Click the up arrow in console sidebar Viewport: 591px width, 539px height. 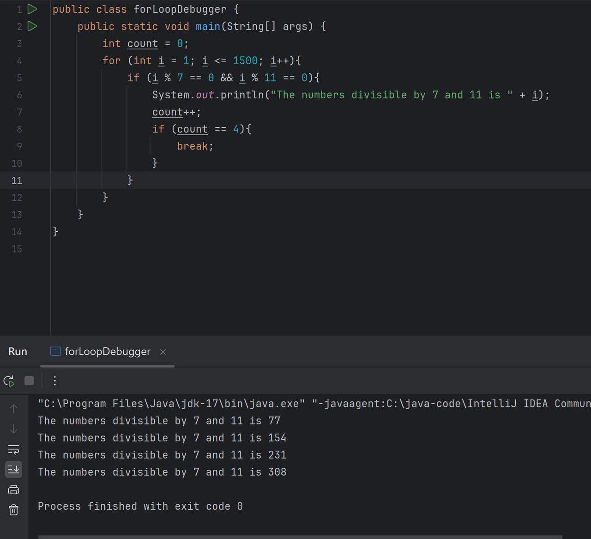(14, 409)
